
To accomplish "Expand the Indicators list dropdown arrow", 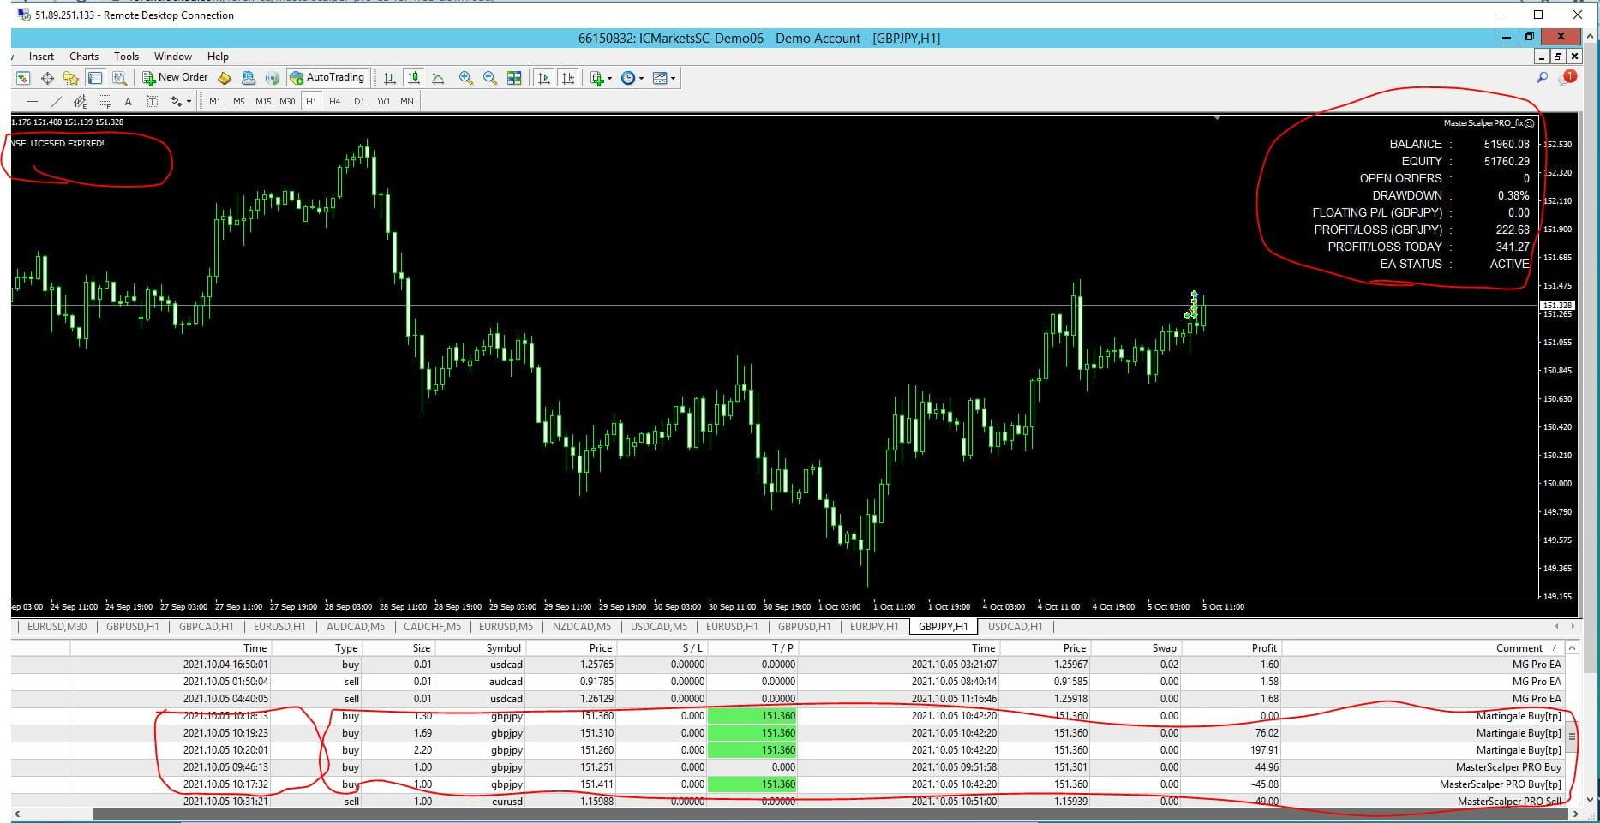I will click(x=609, y=78).
